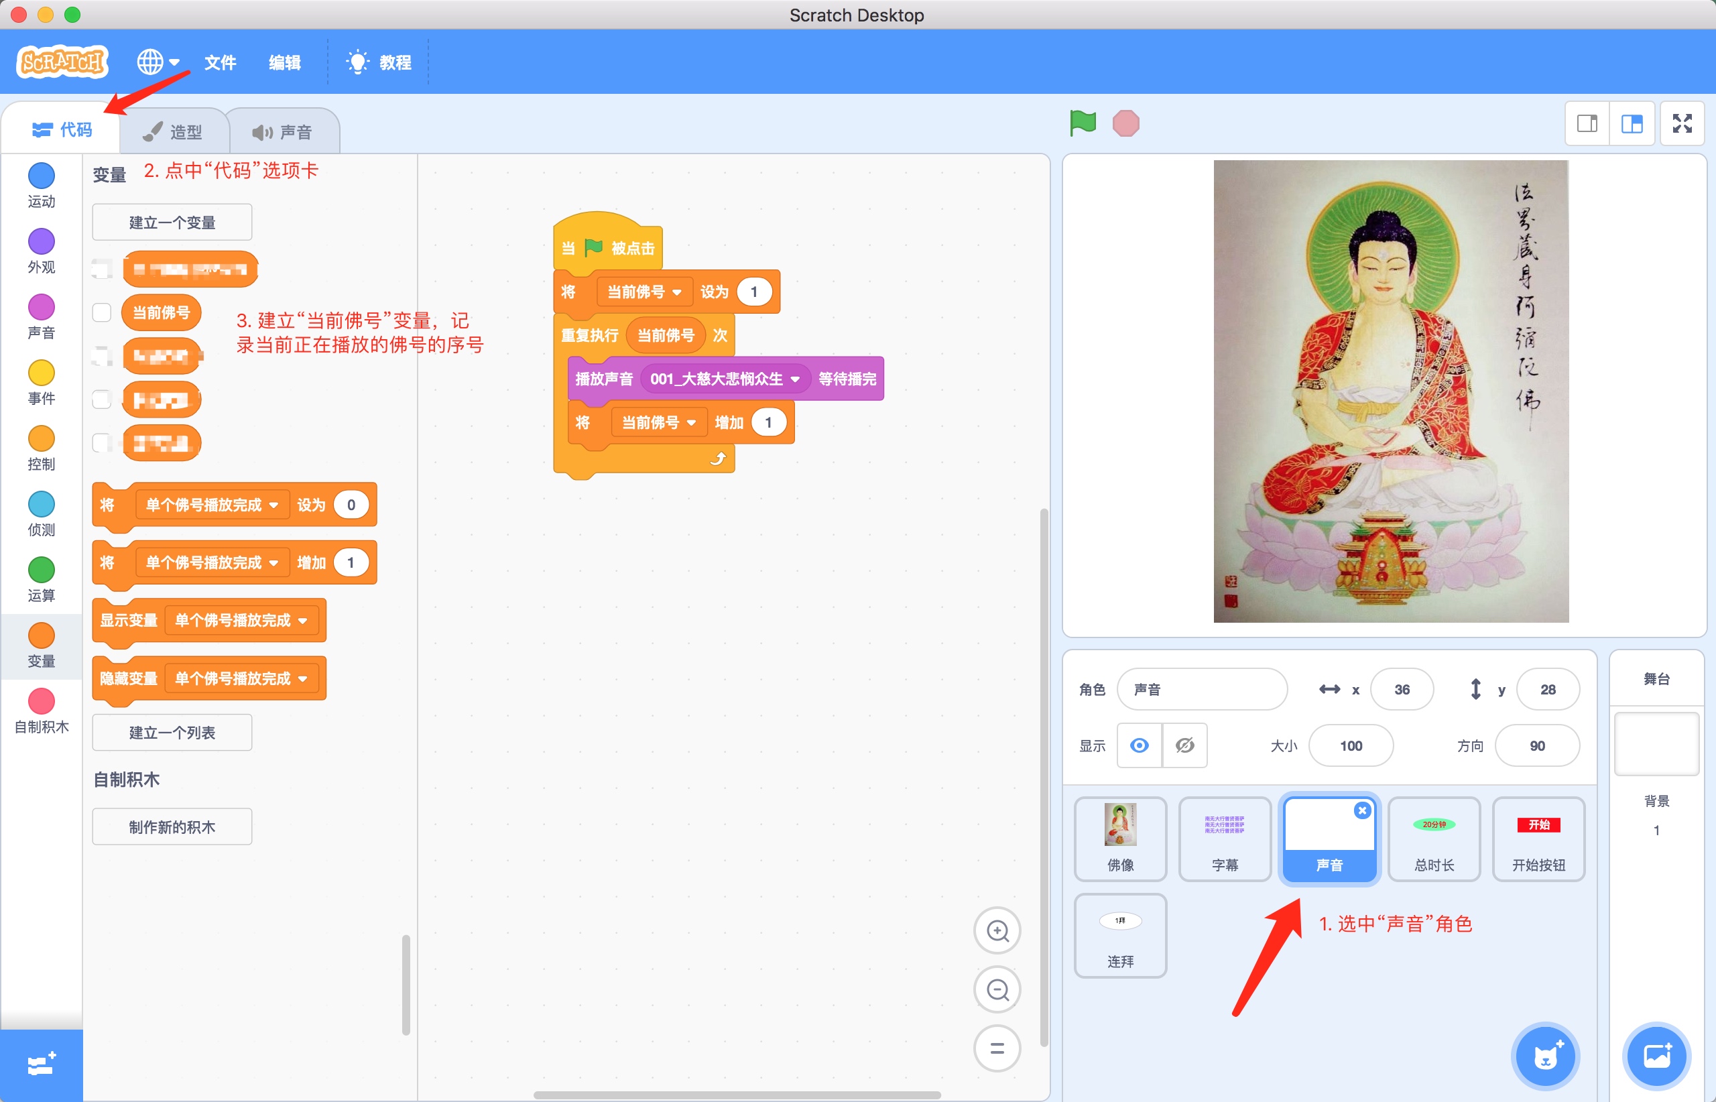The height and width of the screenshot is (1102, 1716).
Task: Zoom in the code workspace
Action: [997, 930]
